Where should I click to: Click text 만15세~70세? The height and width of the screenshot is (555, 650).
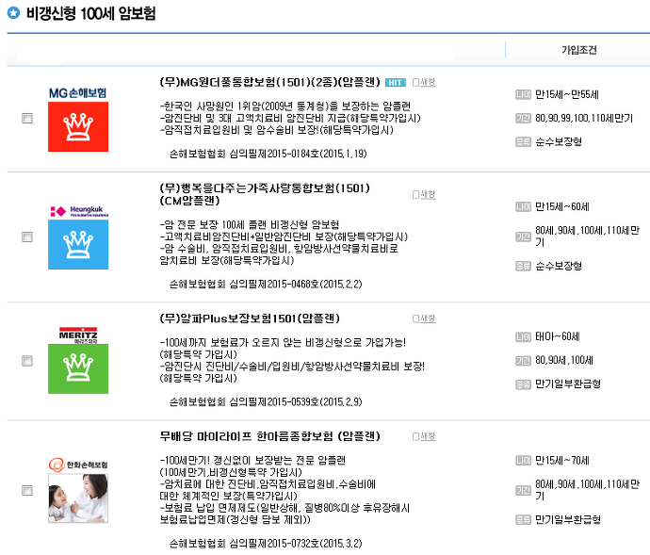562,461
